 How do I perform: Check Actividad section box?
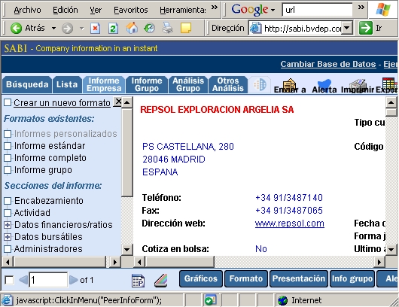point(8,213)
